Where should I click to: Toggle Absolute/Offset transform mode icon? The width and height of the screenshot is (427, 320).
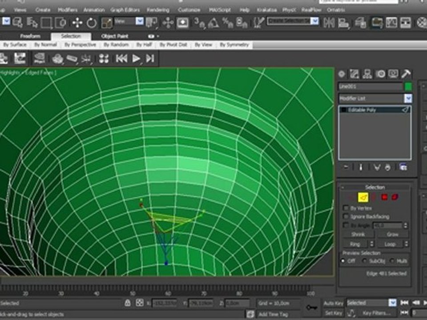pyautogui.click(x=140, y=303)
